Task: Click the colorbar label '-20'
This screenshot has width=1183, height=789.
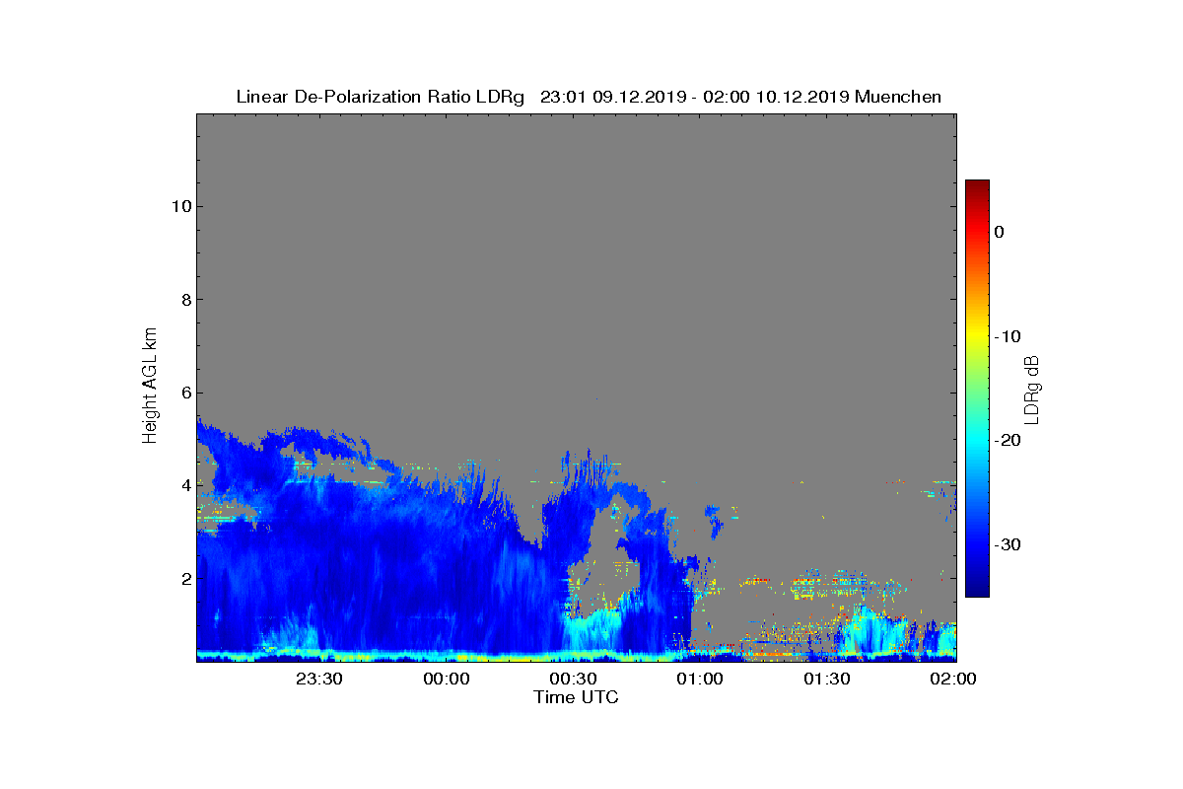Action: coord(1007,440)
